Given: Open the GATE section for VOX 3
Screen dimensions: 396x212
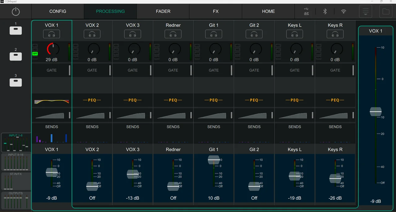Looking at the screenshot, I should click(x=133, y=70).
